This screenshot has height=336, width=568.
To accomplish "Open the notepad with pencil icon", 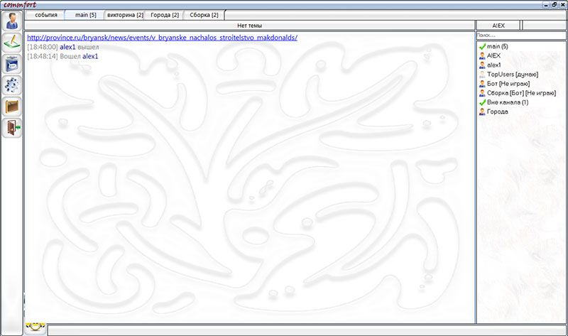I will pyautogui.click(x=12, y=41).
